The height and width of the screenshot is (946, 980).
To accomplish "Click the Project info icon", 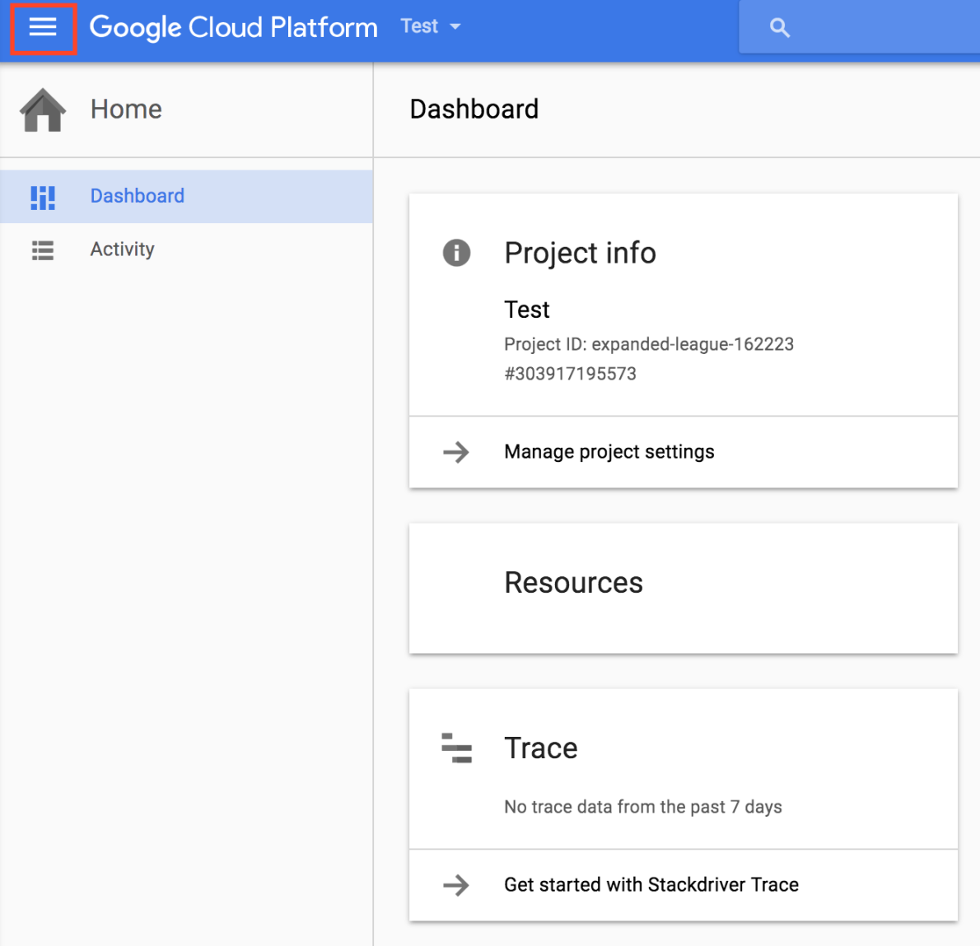I will (x=456, y=253).
